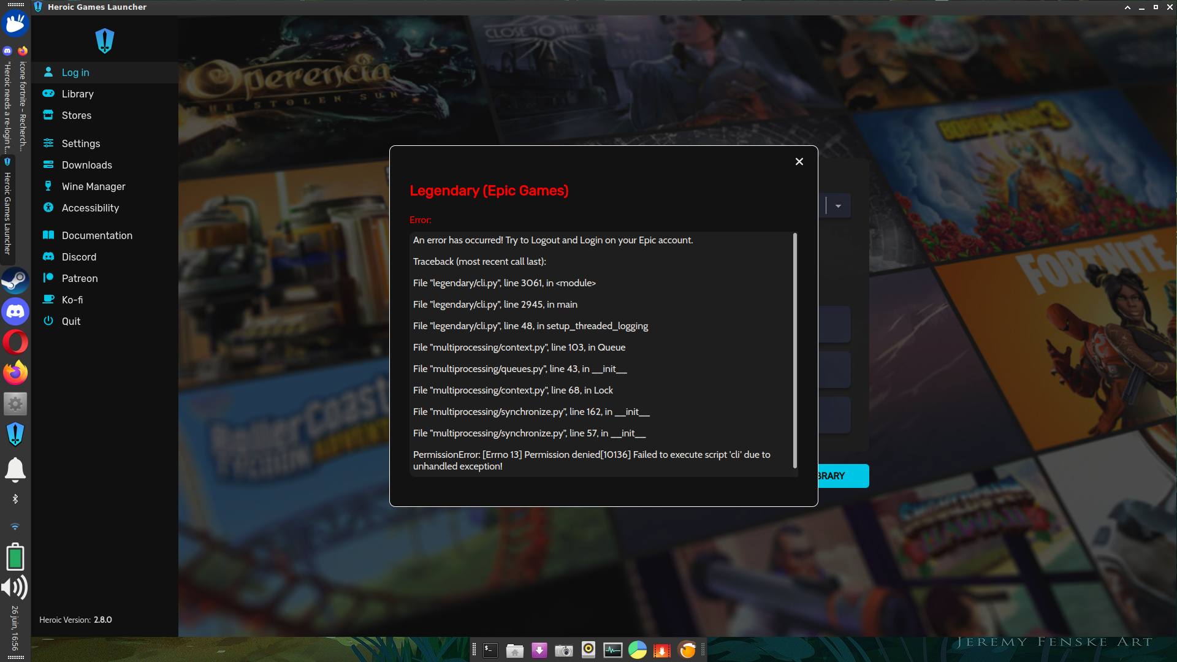Click the traceback line 'line 3061, in <module>'

point(505,283)
